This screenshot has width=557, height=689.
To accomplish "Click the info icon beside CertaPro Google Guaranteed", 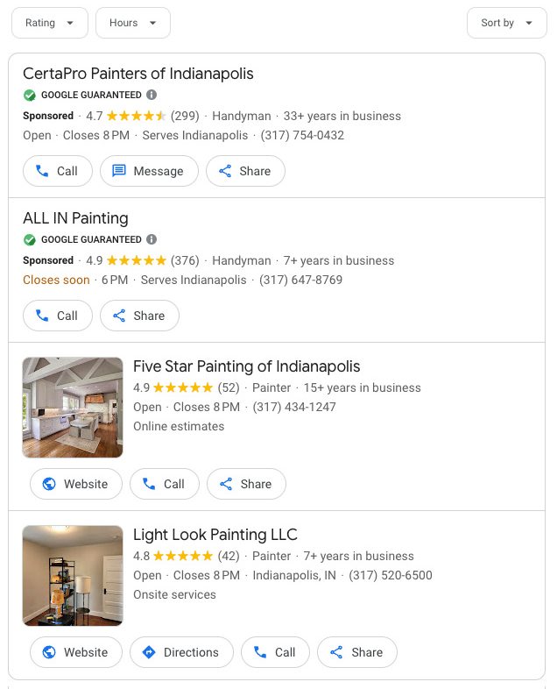I will [152, 95].
